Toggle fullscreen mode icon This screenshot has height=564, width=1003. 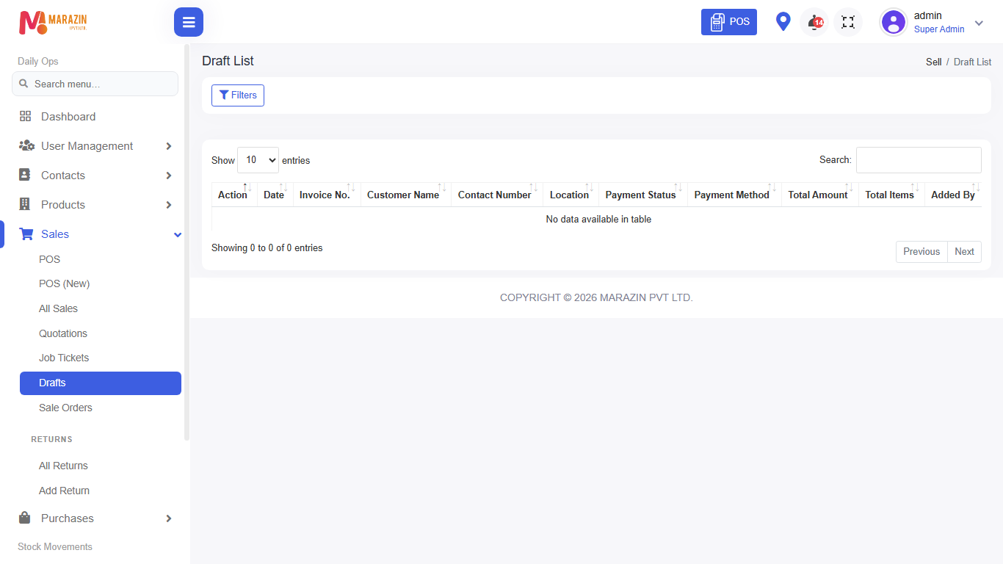848,22
